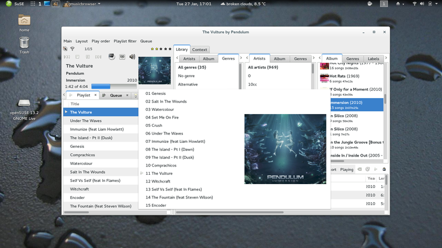The image size is (442, 248).
Task: Open the gmusicbrowser app menu in the top bar
Action: coord(82,4)
